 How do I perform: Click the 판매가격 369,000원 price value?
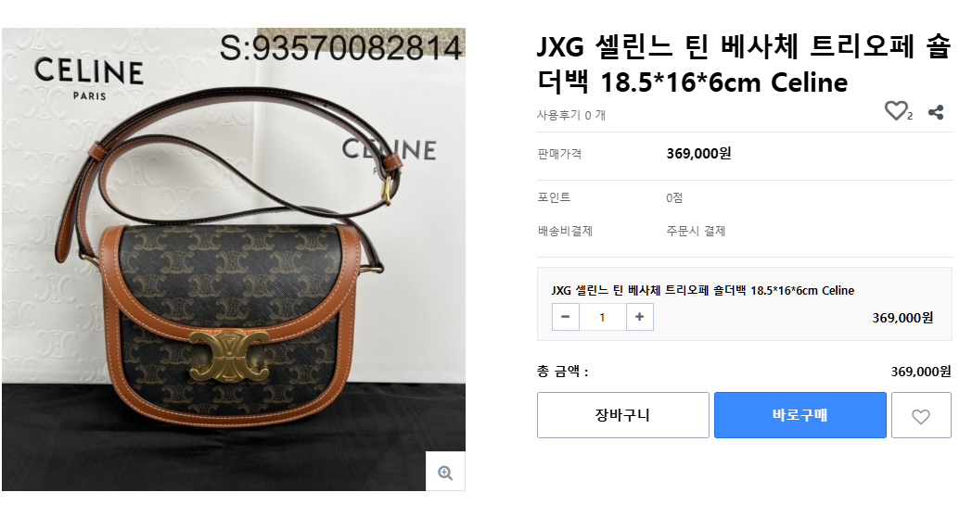click(x=698, y=153)
